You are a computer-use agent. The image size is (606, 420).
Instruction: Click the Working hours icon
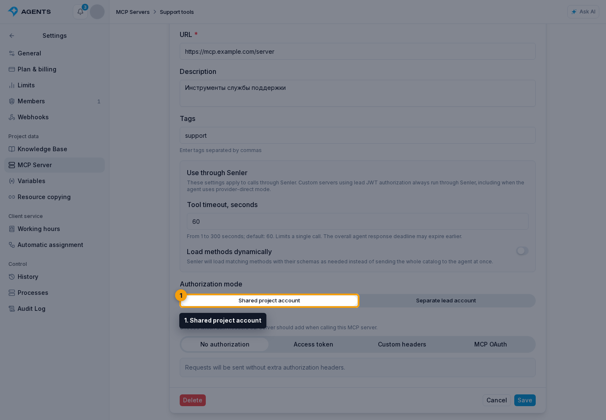pyautogui.click(x=12, y=229)
